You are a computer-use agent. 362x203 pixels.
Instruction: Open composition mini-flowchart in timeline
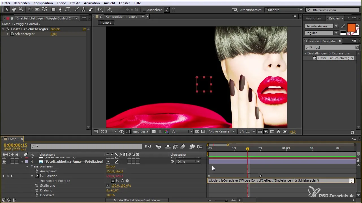pos(148,147)
